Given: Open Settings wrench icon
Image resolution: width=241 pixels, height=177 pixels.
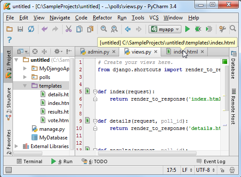Looking at the screenshot, I should [222, 29].
